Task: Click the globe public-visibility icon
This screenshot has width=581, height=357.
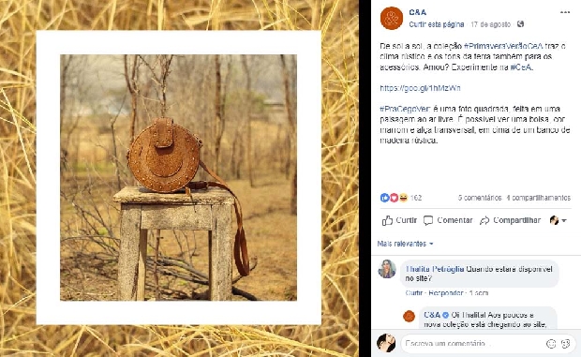Action: click(x=520, y=24)
